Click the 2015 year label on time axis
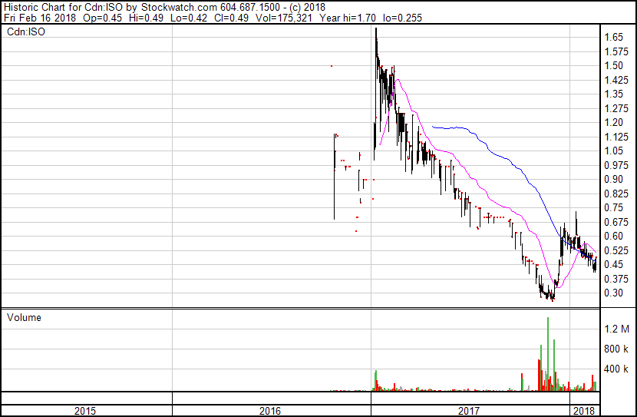This screenshot has width=637, height=417. [x=85, y=411]
